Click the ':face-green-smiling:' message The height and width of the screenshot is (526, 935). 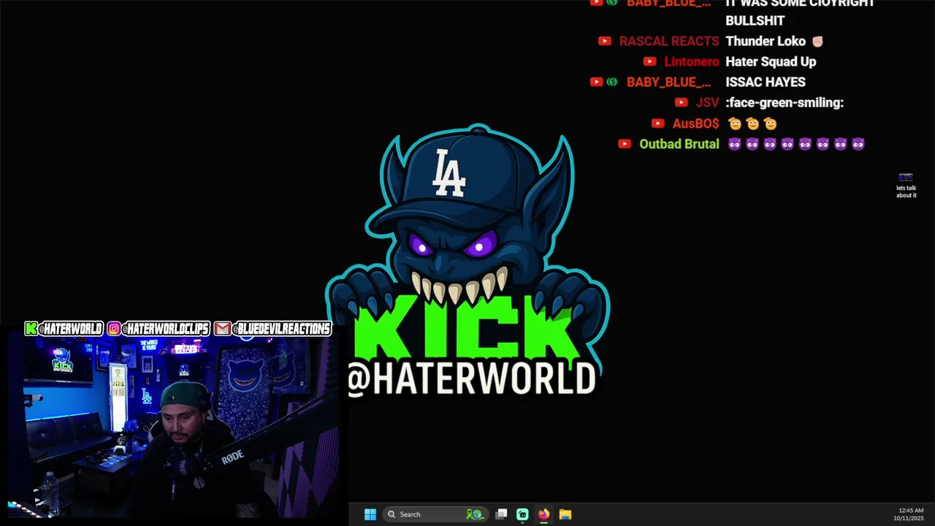tap(785, 103)
